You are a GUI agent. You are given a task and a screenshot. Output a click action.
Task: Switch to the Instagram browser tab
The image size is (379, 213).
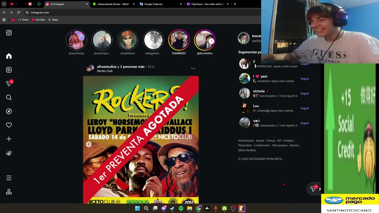point(67,4)
